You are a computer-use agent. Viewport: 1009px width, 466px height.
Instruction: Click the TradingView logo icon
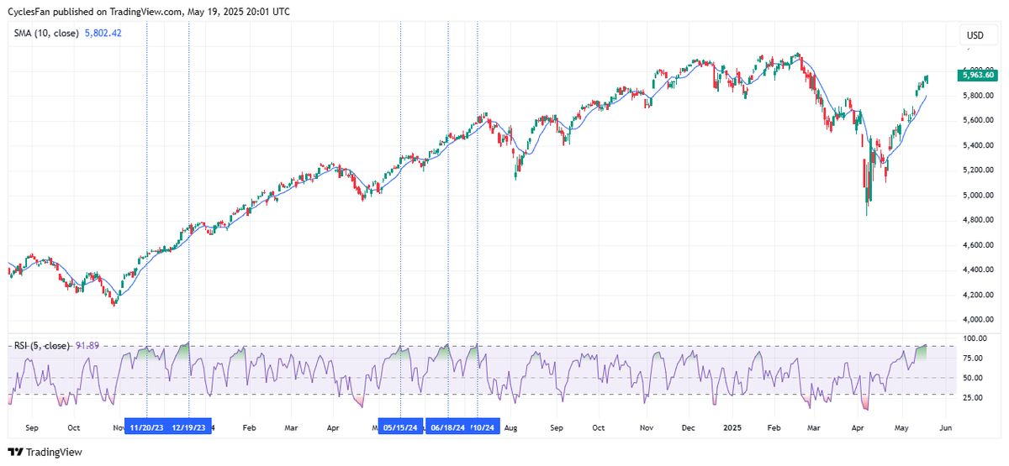point(16,452)
